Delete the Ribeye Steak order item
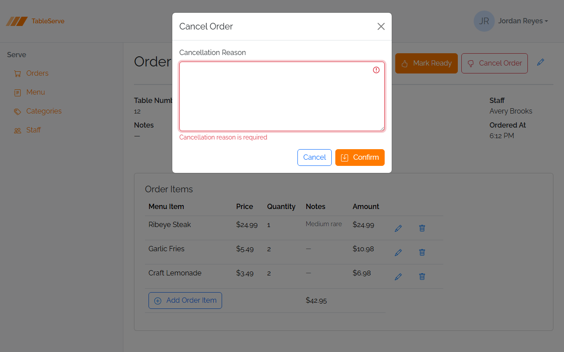564x352 pixels. [422, 228]
